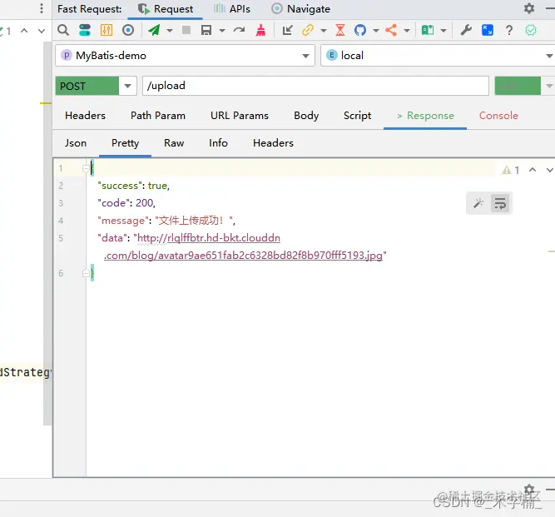Click the "code": 200 line

126,203
